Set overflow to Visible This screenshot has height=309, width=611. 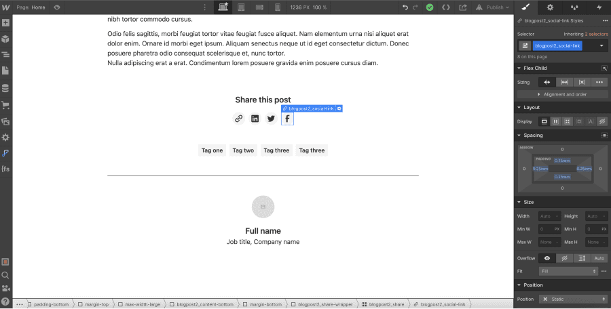pyautogui.click(x=547, y=258)
